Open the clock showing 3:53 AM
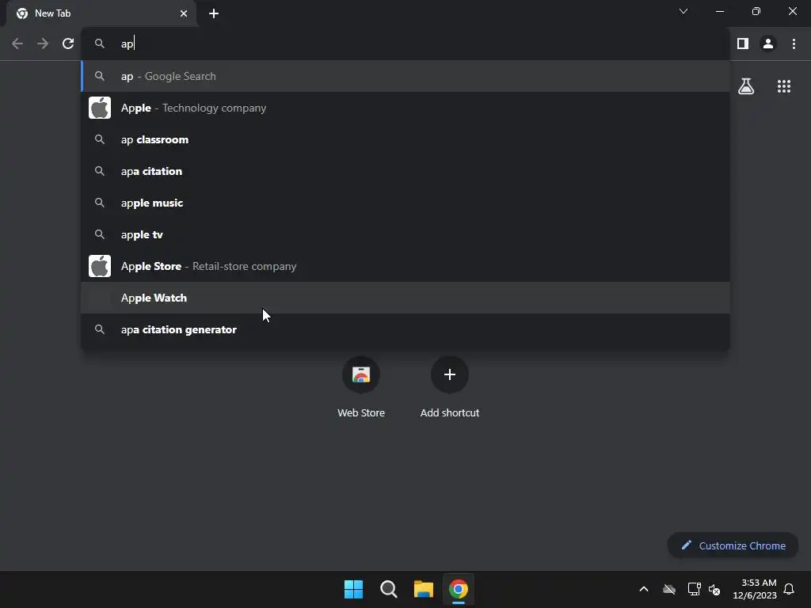Viewport: 811px width, 608px height. click(755, 589)
